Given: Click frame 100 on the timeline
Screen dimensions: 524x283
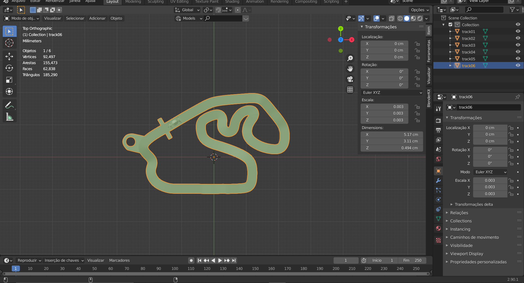Looking at the screenshot, I should (x=175, y=269).
